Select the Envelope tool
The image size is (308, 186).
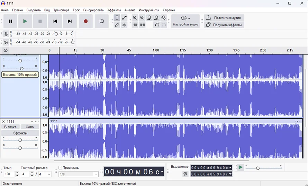tap(124, 18)
